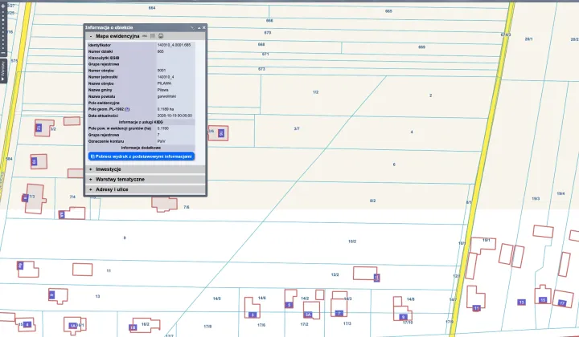Image resolution: width=579 pixels, height=337 pixels.
Task: Select parcel label 19/3
Action: (x=536, y=199)
